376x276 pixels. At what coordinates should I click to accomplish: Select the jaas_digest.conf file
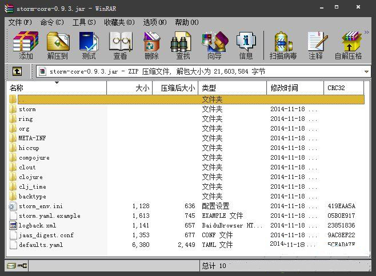pos(46,236)
